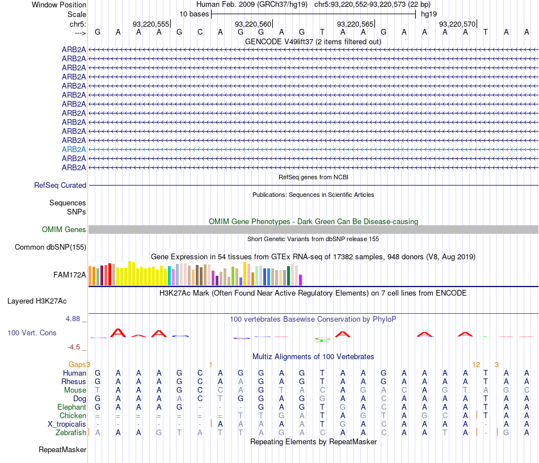Click the hg19 assembly label beside scale bar
Viewport: 539px width, 463px height.
point(429,14)
